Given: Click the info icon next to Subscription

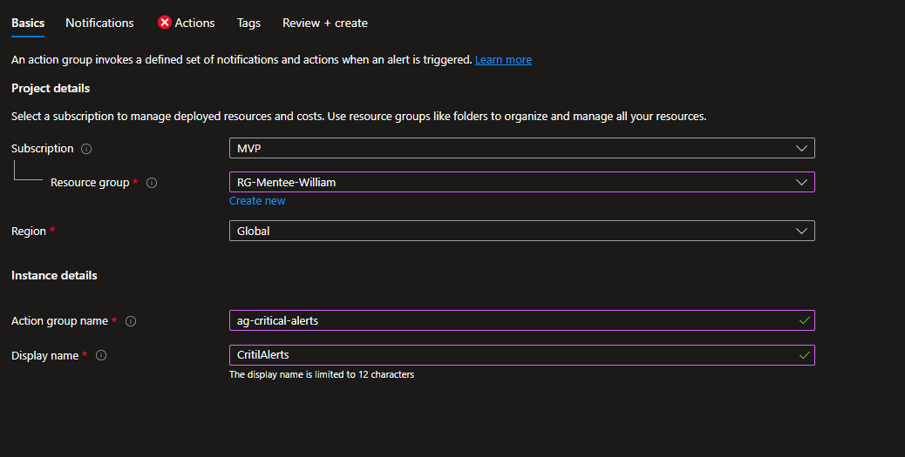Looking at the screenshot, I should pyautogui.click(x=86, y=149).
